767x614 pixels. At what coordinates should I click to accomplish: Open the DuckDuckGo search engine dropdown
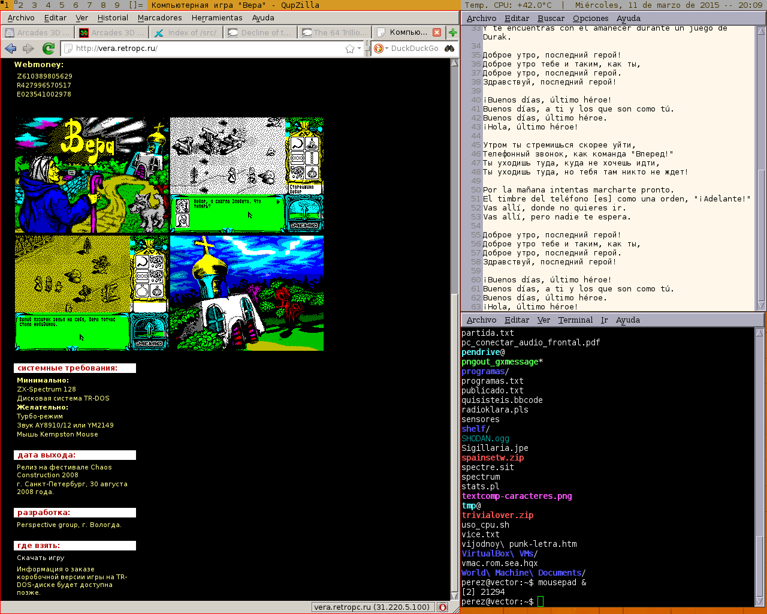(381, 49)
